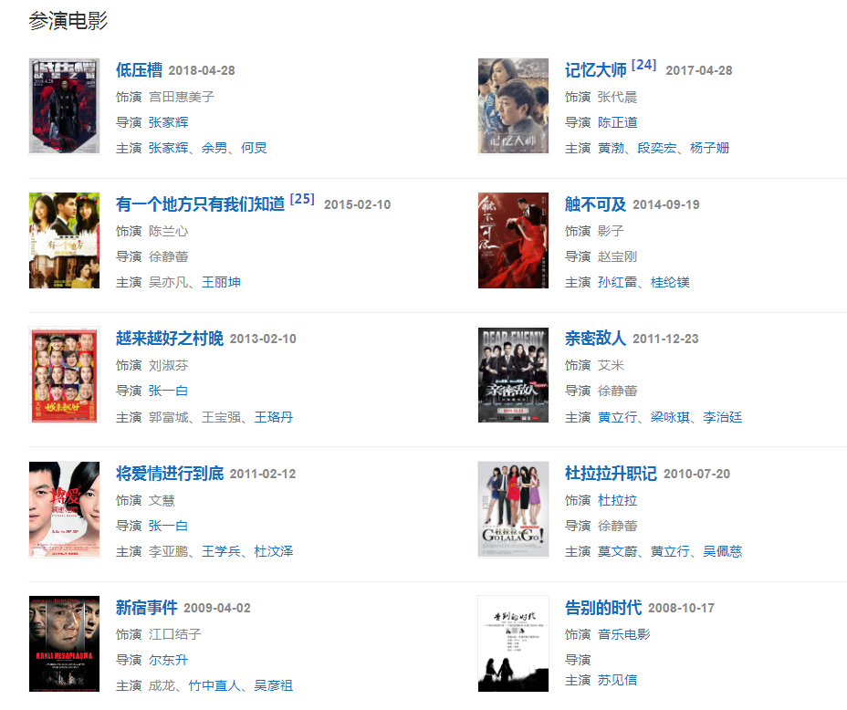
Task: Open the 音乐电影 role link
Action: pos(624,634)
